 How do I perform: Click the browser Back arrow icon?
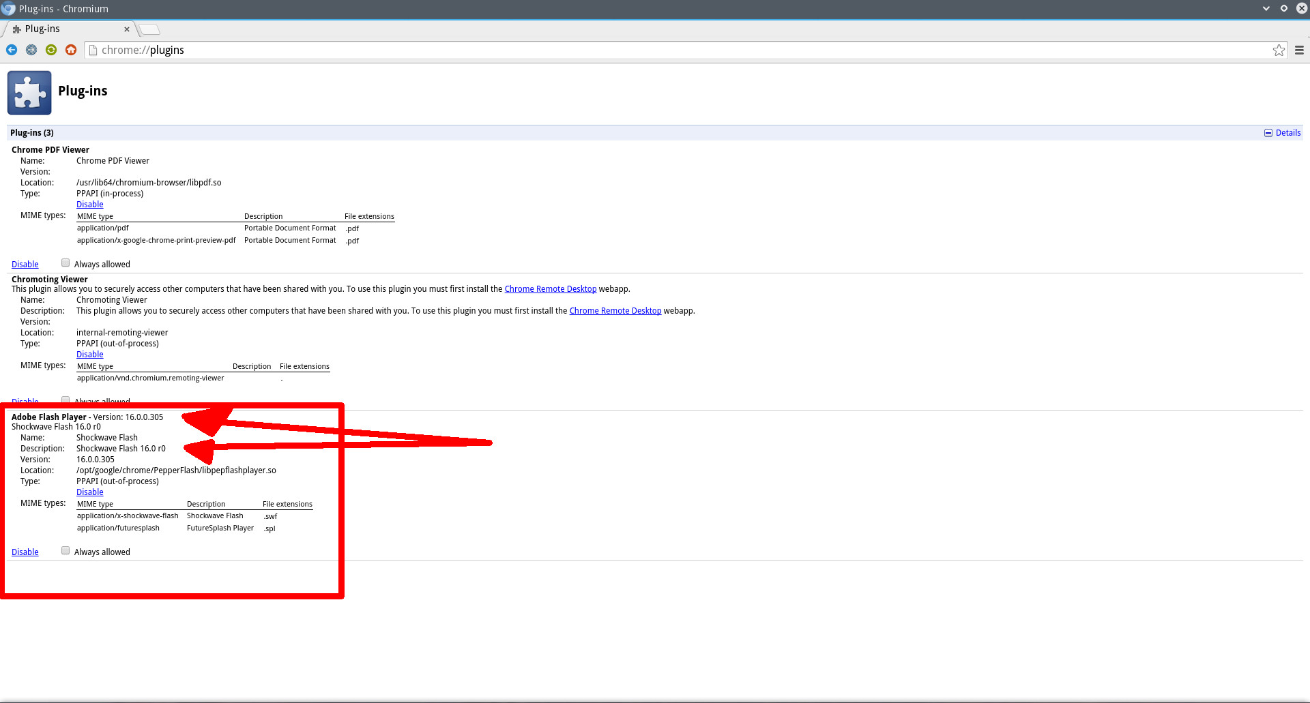[12, 50]
